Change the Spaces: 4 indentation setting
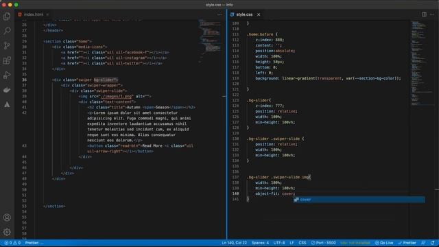 [x=260, y=243]
